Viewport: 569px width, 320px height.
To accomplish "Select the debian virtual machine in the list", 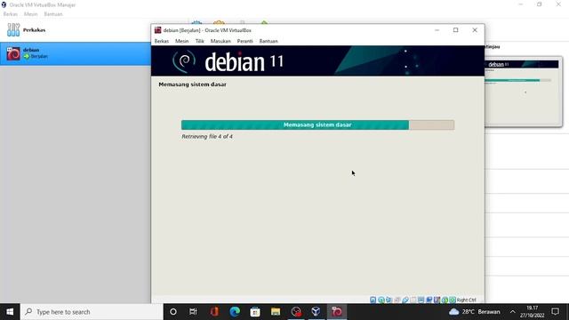I will pos(76,53).
